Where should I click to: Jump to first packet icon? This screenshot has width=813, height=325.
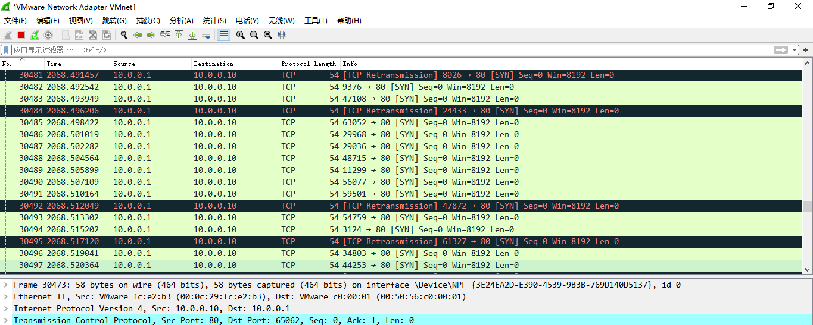pyautogui.click(x=179, y=35)
